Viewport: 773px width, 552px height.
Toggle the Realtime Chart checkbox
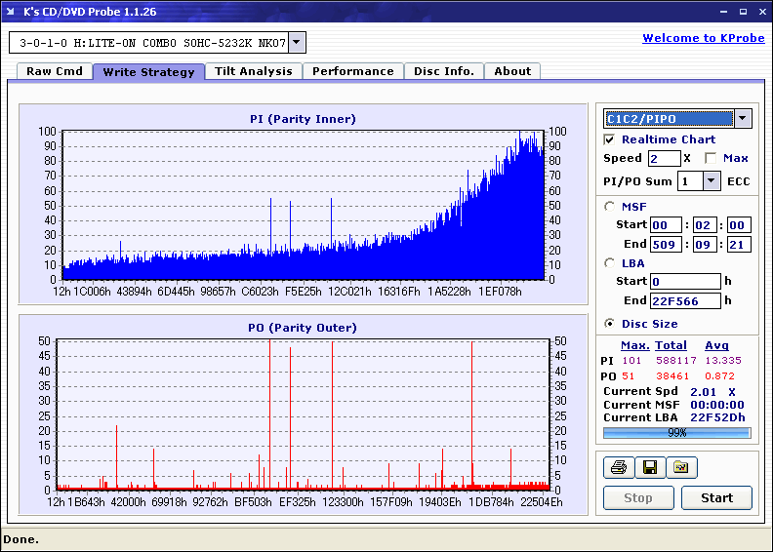[610, 140]
